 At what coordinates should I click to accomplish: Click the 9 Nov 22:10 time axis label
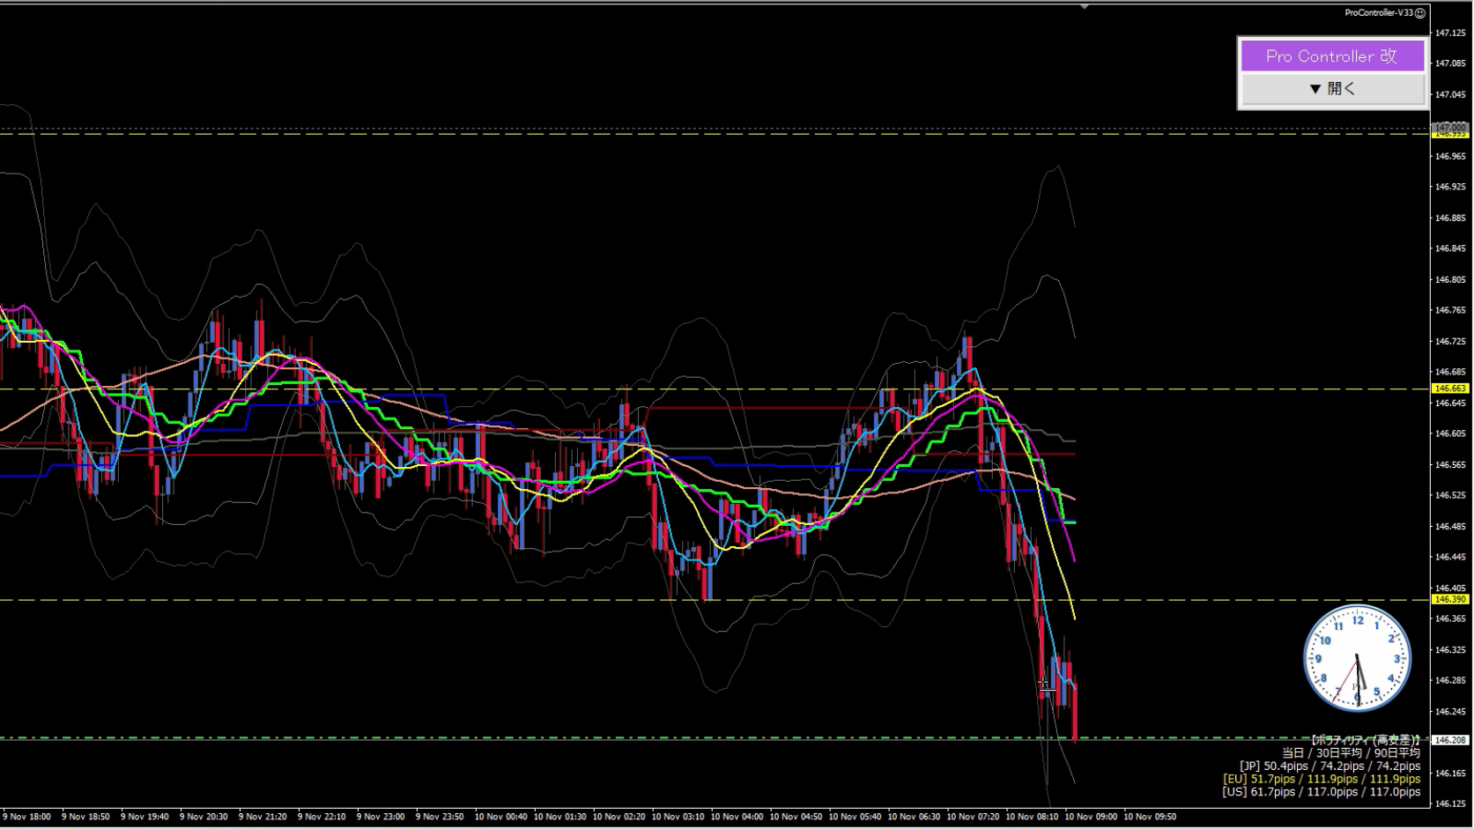coord(322,817)
